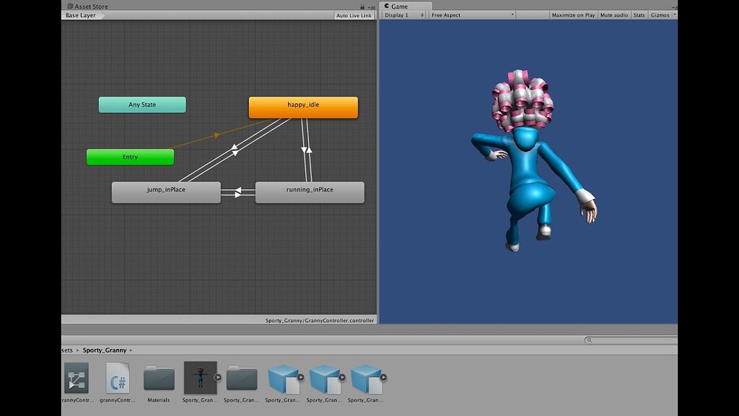Toggle Auto Live Link in the Animator
Screen dimensions: 739x416
click(x=354, y=14)
